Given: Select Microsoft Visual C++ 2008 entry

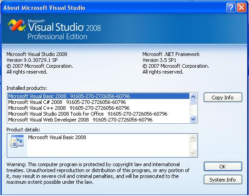Looking at the screenshot, I should tap(99, 108).
